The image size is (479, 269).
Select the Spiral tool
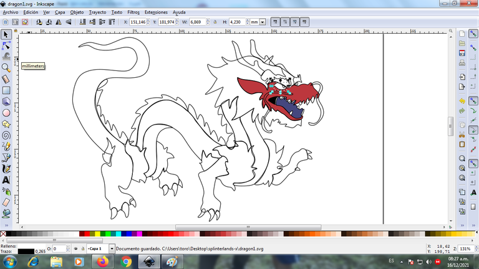pyautogui.click(x=6, y=135)
